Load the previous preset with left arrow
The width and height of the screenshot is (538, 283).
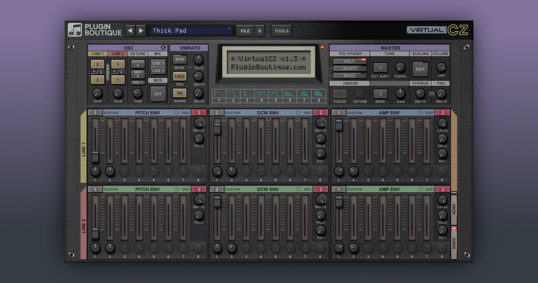(x=130, y=30)
